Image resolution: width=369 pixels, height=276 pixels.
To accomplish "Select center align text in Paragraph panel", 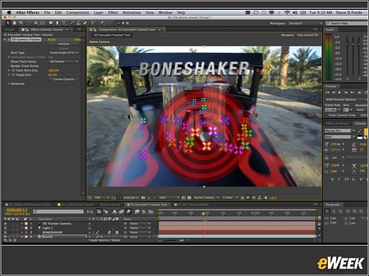I will click(x=334, y=212).
